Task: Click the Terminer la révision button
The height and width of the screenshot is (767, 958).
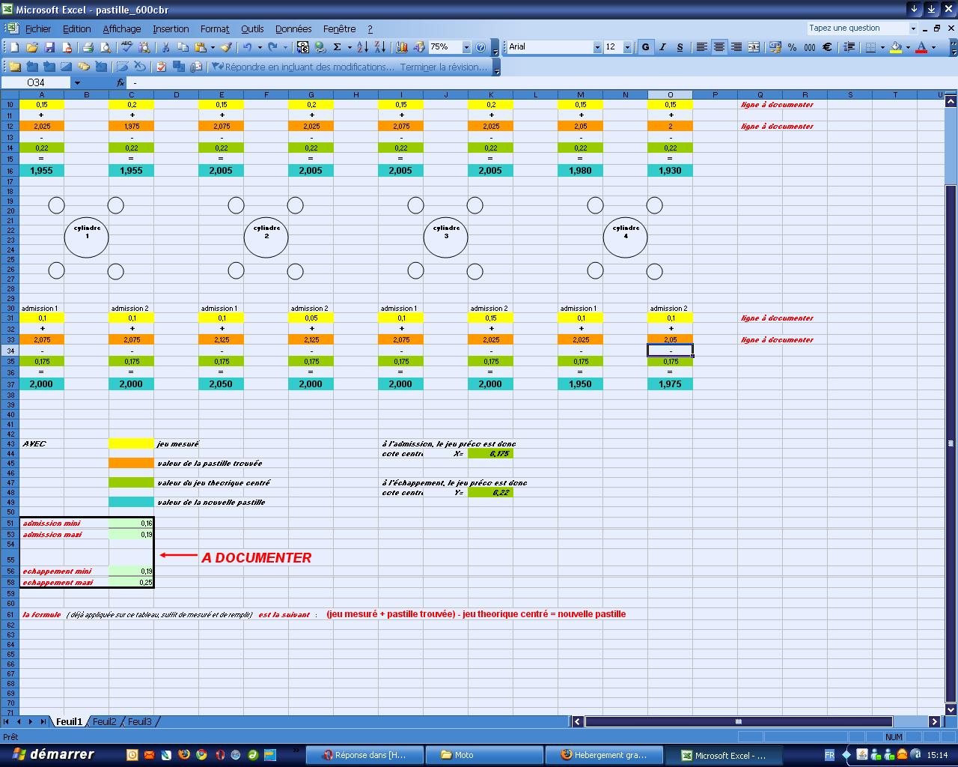Action: coord(442,67)
